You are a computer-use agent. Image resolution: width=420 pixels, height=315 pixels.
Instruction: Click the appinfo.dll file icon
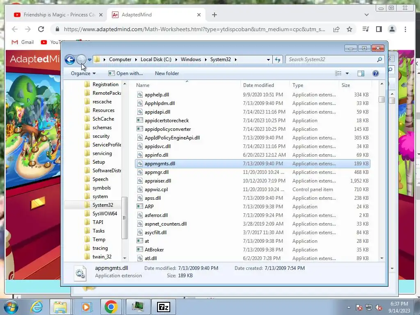(x=140, y=155)
